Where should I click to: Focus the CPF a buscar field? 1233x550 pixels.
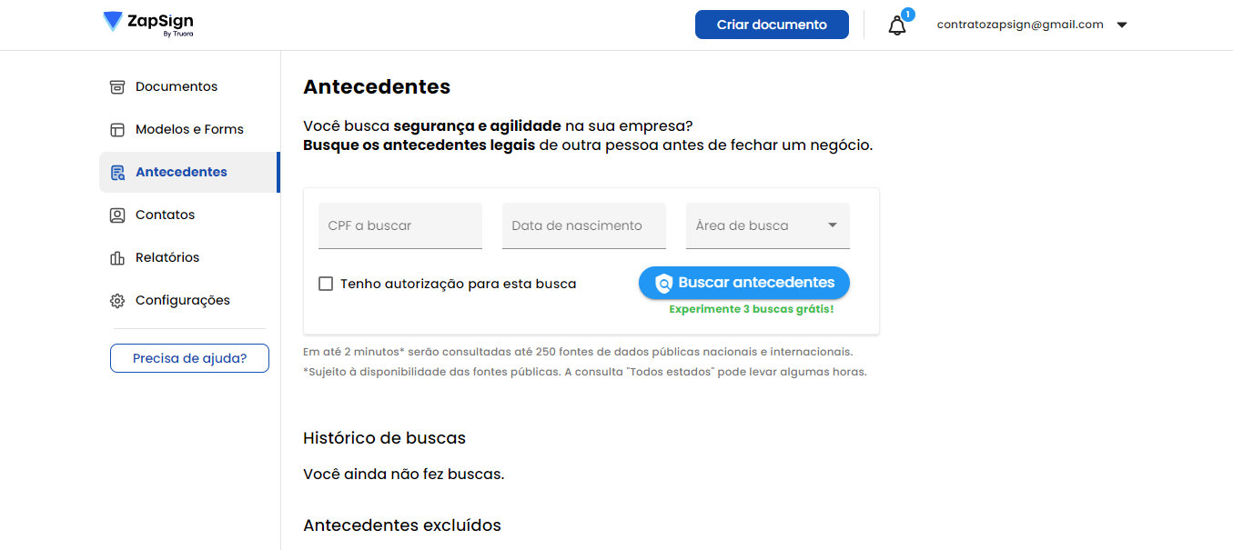399,225
